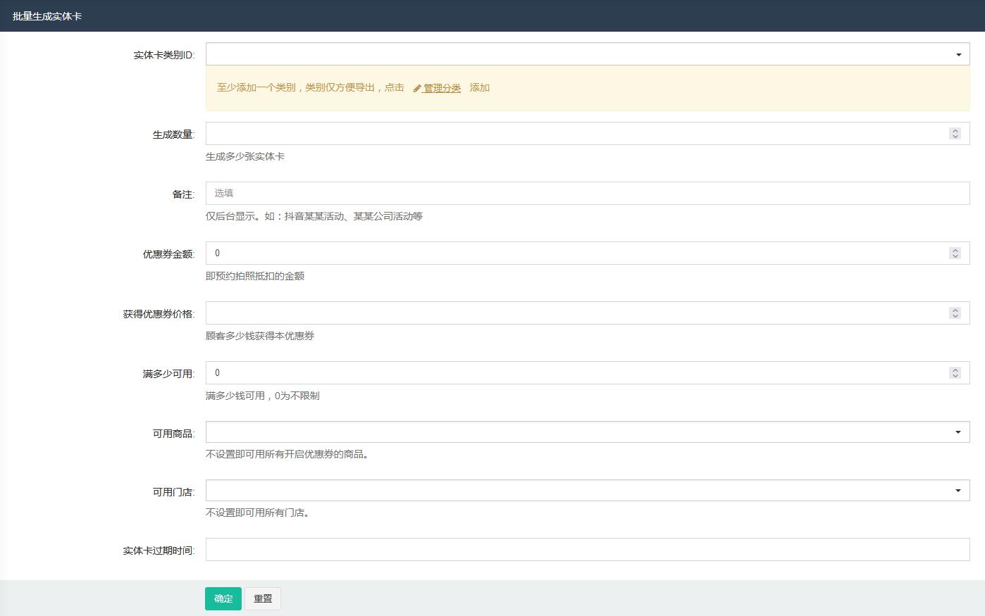Increase 生成数量 with the up arrow
This screenshot has height=616, width=985.
point(955,131)
